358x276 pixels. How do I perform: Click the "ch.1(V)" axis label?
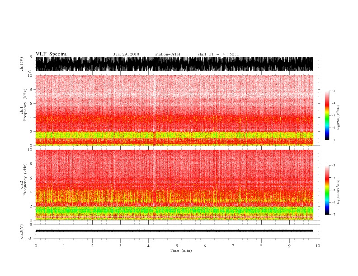point(22,64)
